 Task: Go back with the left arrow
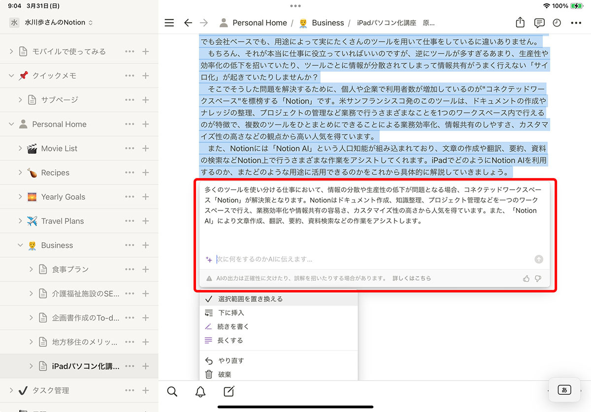[x=188, y=23]
